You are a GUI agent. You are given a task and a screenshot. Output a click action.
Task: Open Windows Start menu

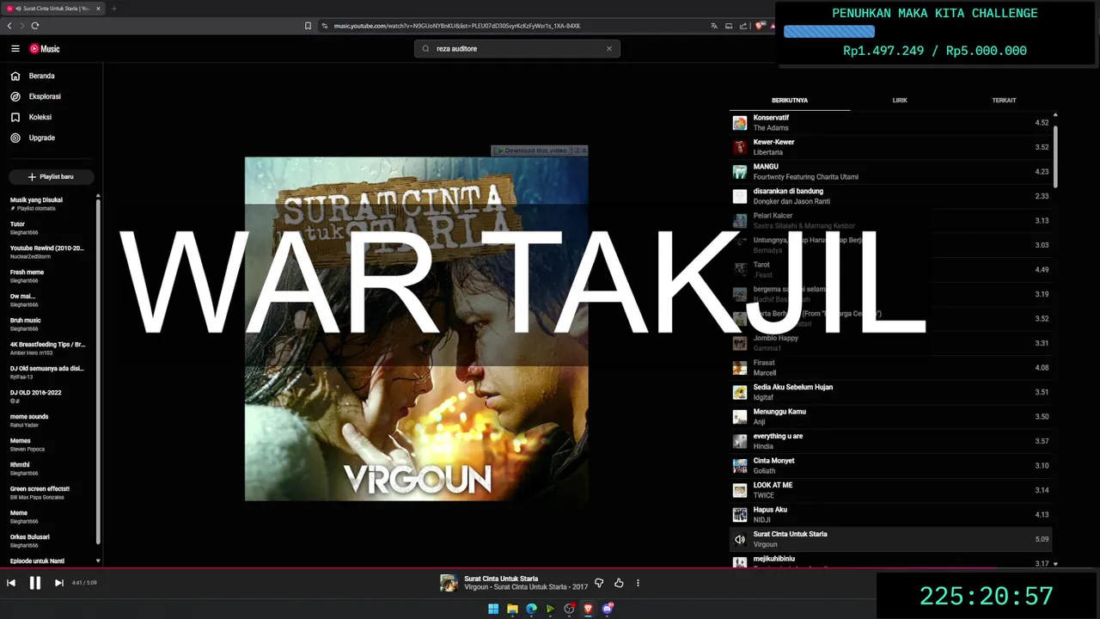(x=493, y=609)
